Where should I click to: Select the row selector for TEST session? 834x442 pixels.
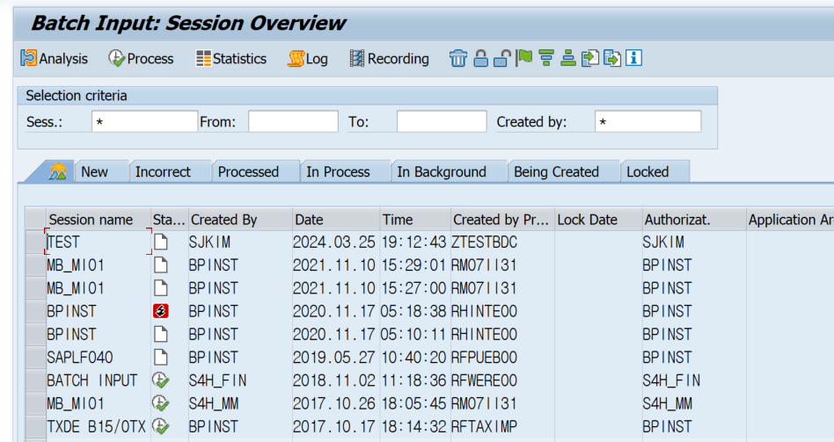point(36,243)
